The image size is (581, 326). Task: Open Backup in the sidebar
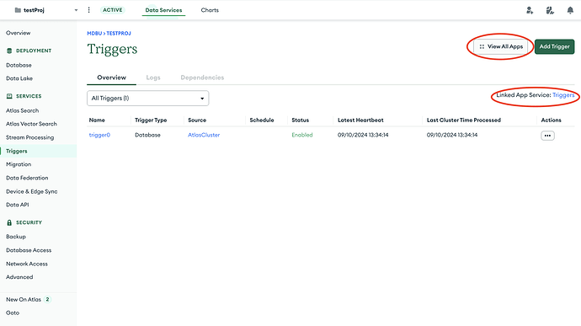15,237
